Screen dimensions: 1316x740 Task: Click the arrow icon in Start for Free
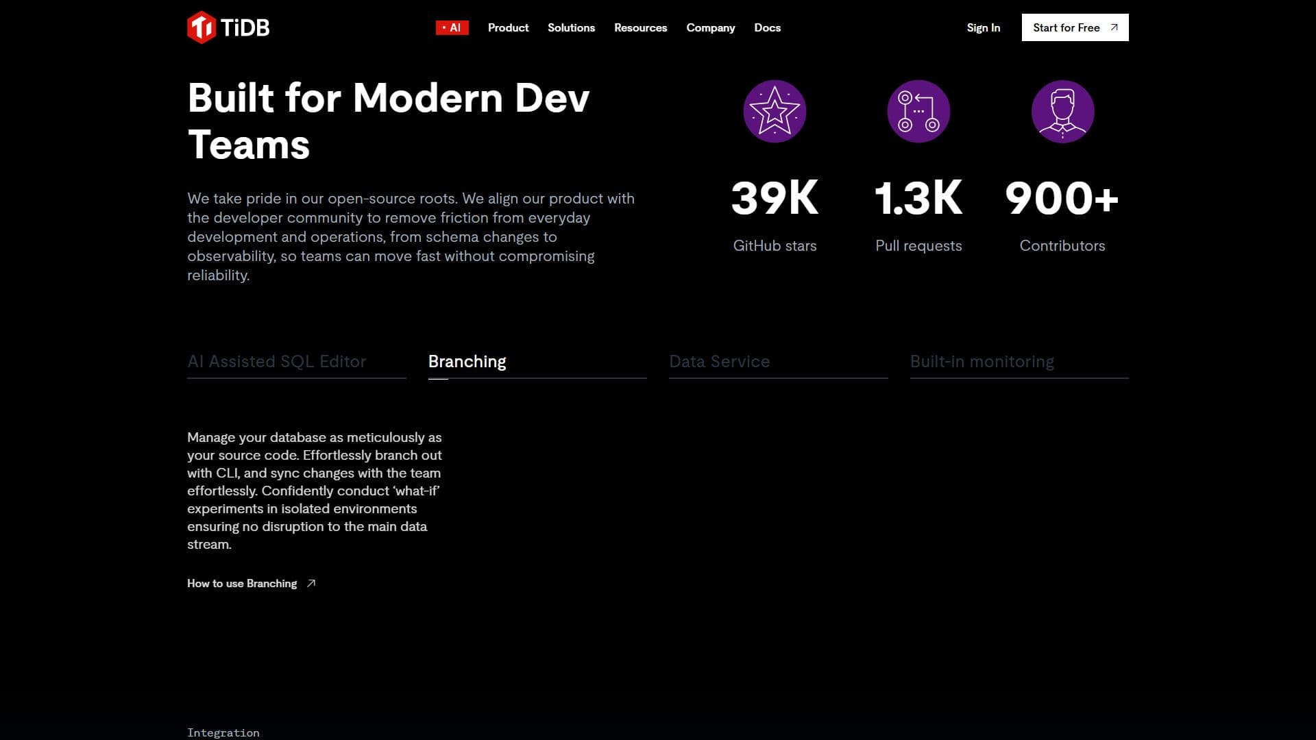(1114, 27)
